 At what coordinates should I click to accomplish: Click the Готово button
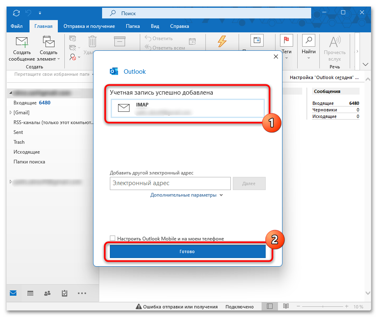pyautogui.click(x=188, y=251)
